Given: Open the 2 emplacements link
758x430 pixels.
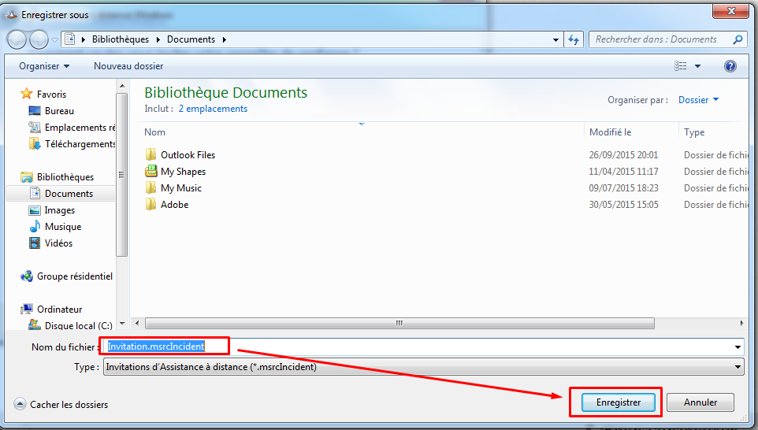Looking at the screenshot, I should click(x=213, y=109).
